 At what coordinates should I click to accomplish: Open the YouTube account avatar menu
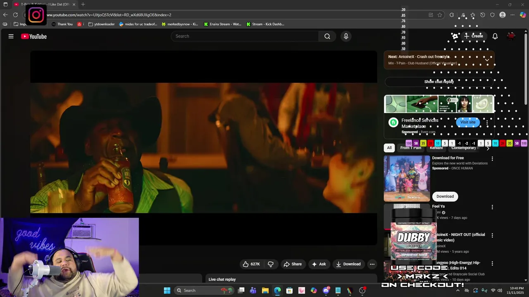point(511,36)
